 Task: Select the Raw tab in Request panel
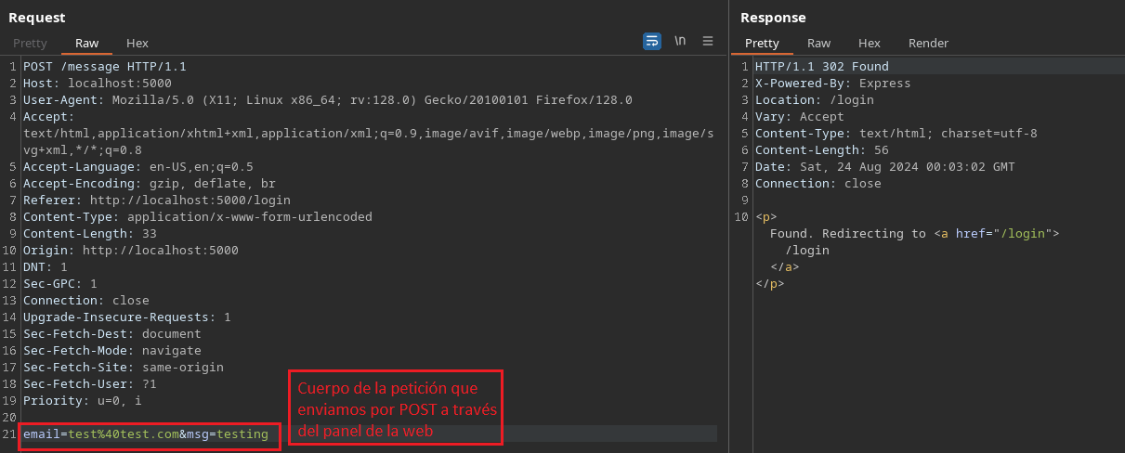[x=86, y=43]
